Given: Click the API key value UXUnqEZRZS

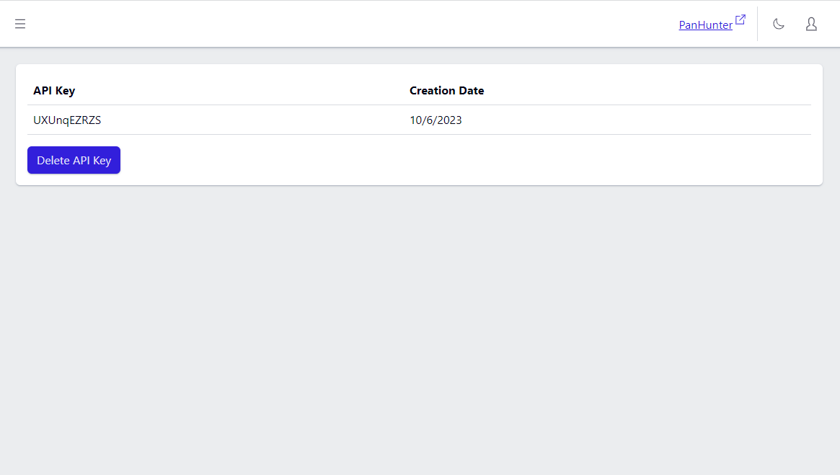Looking at the screenshot, I should pyautogui.click(x=67, y=120).
